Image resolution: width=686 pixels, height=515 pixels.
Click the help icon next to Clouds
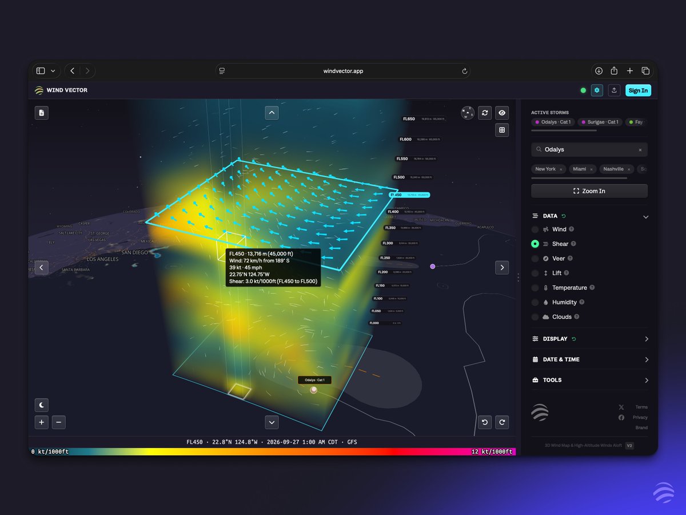pos(576,316)
